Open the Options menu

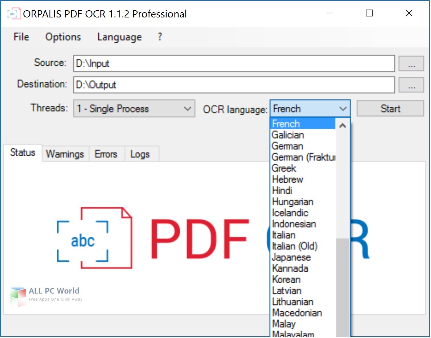click(63, 37)
